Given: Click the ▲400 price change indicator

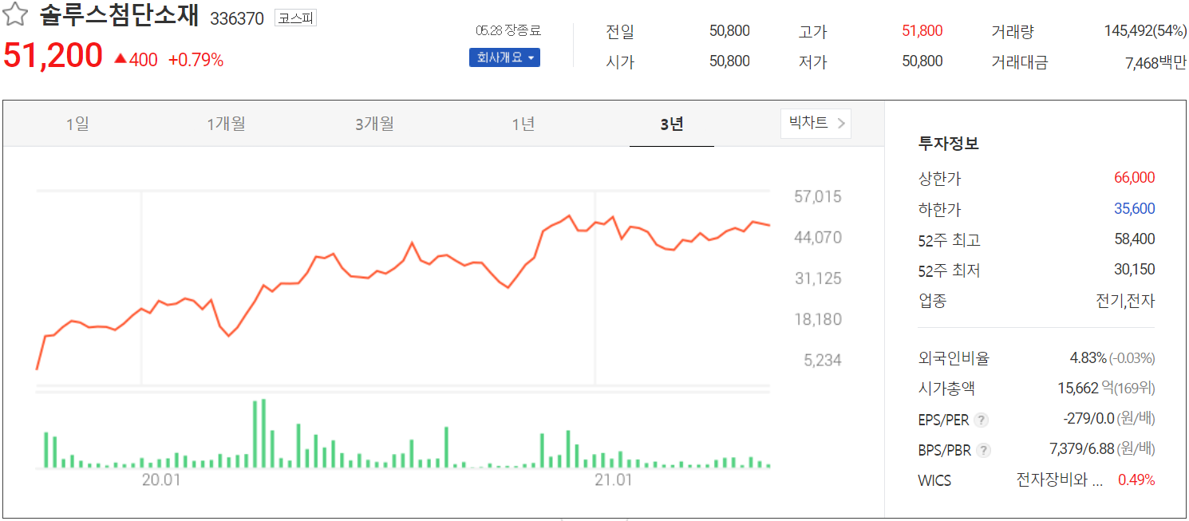Looking at the screenshot, I should (x=136, y=60).
